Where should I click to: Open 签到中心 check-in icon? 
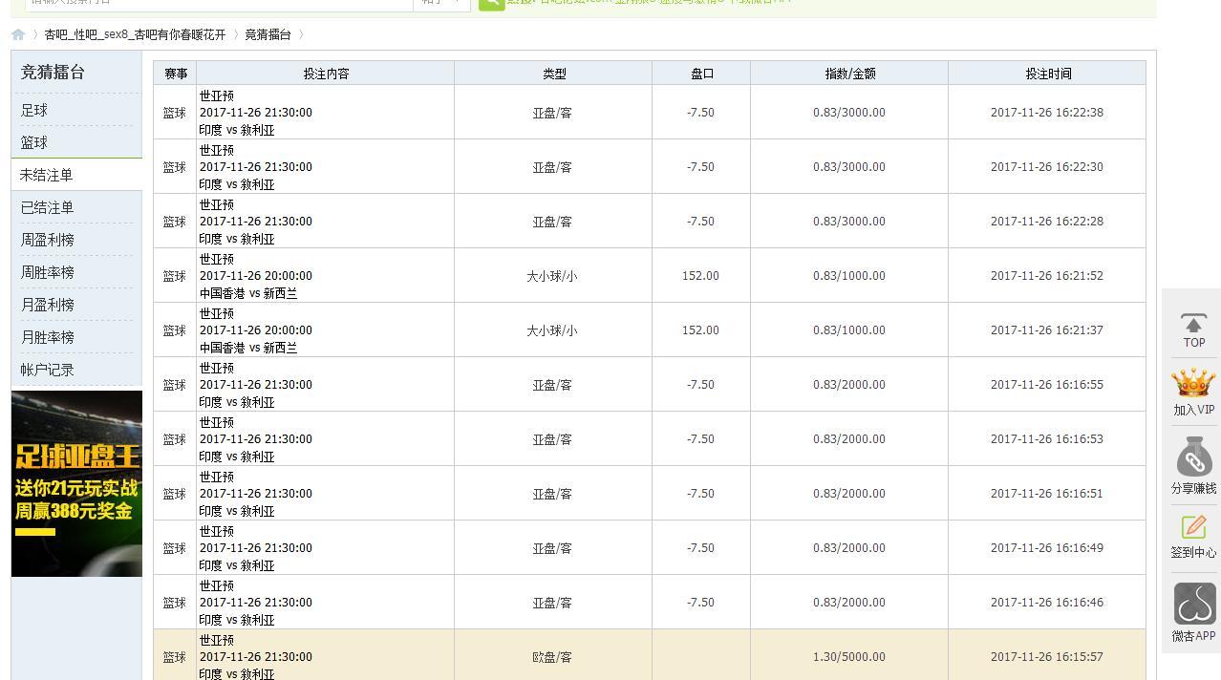(x=1193, y=528)
